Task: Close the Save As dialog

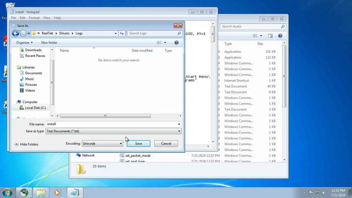Action: tap(178, 26)
